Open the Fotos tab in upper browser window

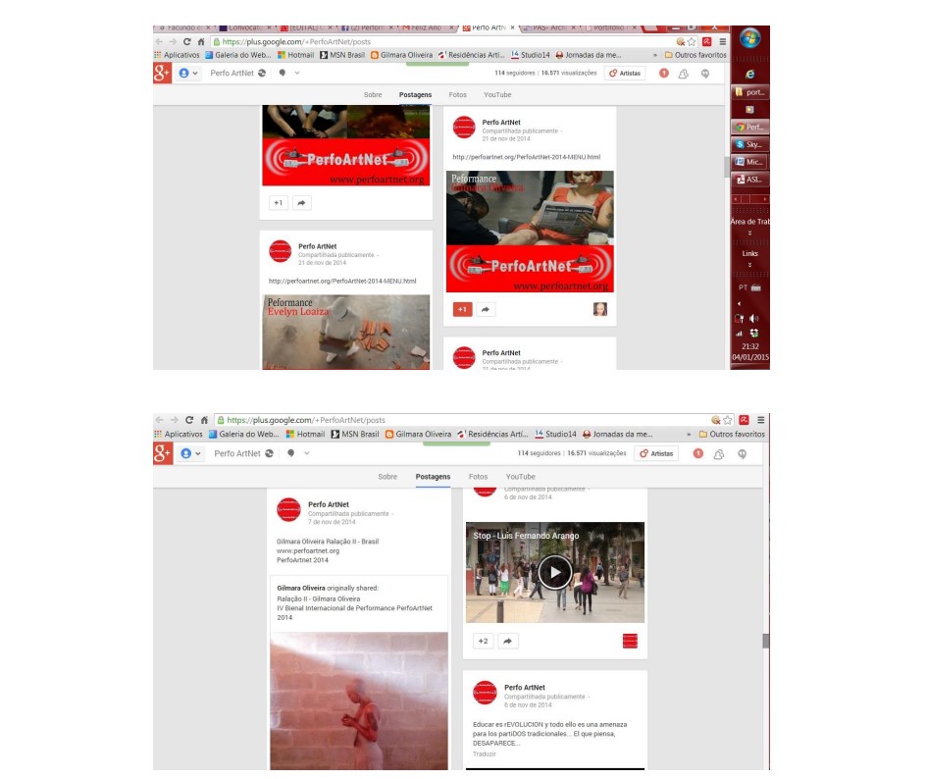coord(457,95)
